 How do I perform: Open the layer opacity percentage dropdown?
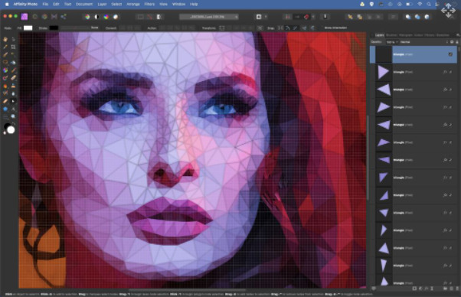pyautogui.click(x=392, y=42)
